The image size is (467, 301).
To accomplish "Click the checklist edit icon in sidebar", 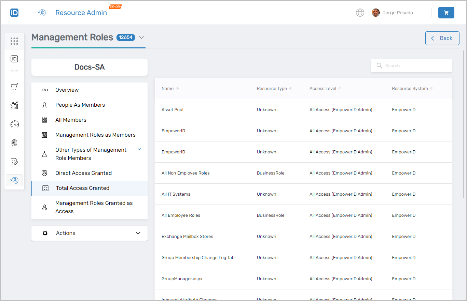I will tap(14, 162).
